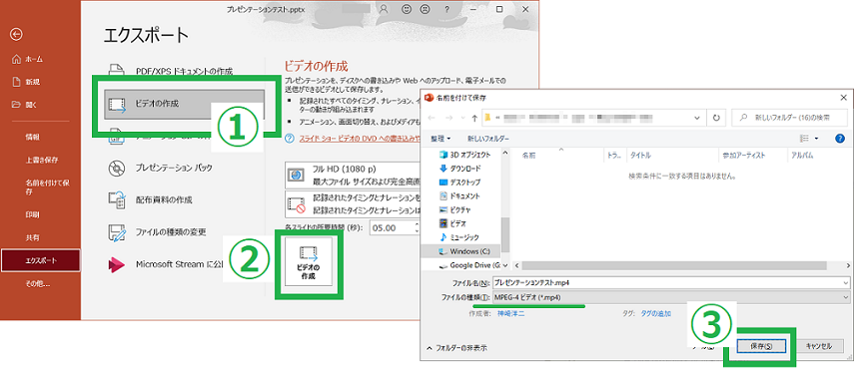Screen dimensions: 860x371
Task: Click the account profile icon in the title bar
Action: [384, 9]
